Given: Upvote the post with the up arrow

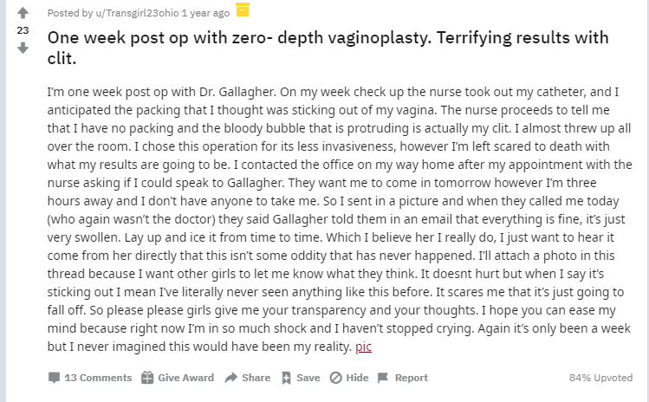Looking at the screenshot, I should [23, 13].
